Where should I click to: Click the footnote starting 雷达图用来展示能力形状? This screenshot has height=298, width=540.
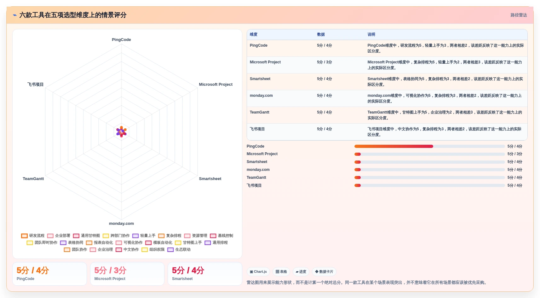(367, 283)
